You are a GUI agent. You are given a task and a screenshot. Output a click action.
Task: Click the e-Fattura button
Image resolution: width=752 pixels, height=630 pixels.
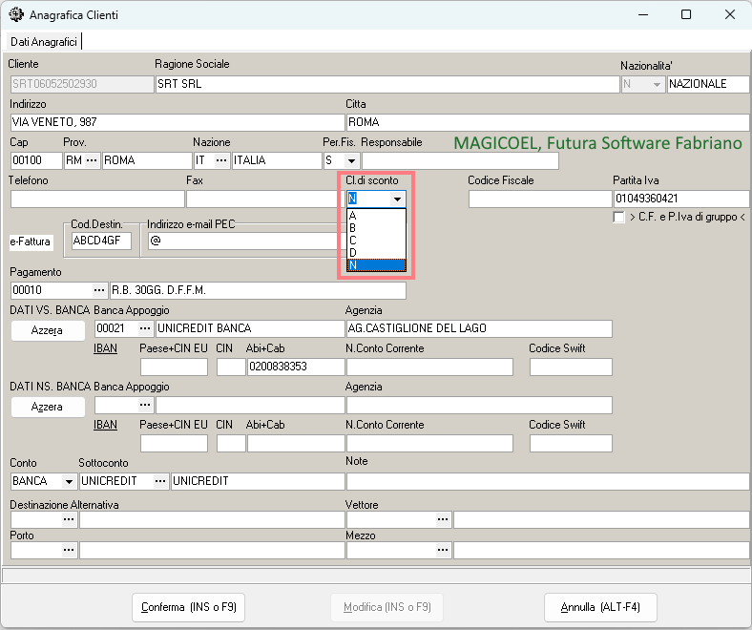coord(31,241)
